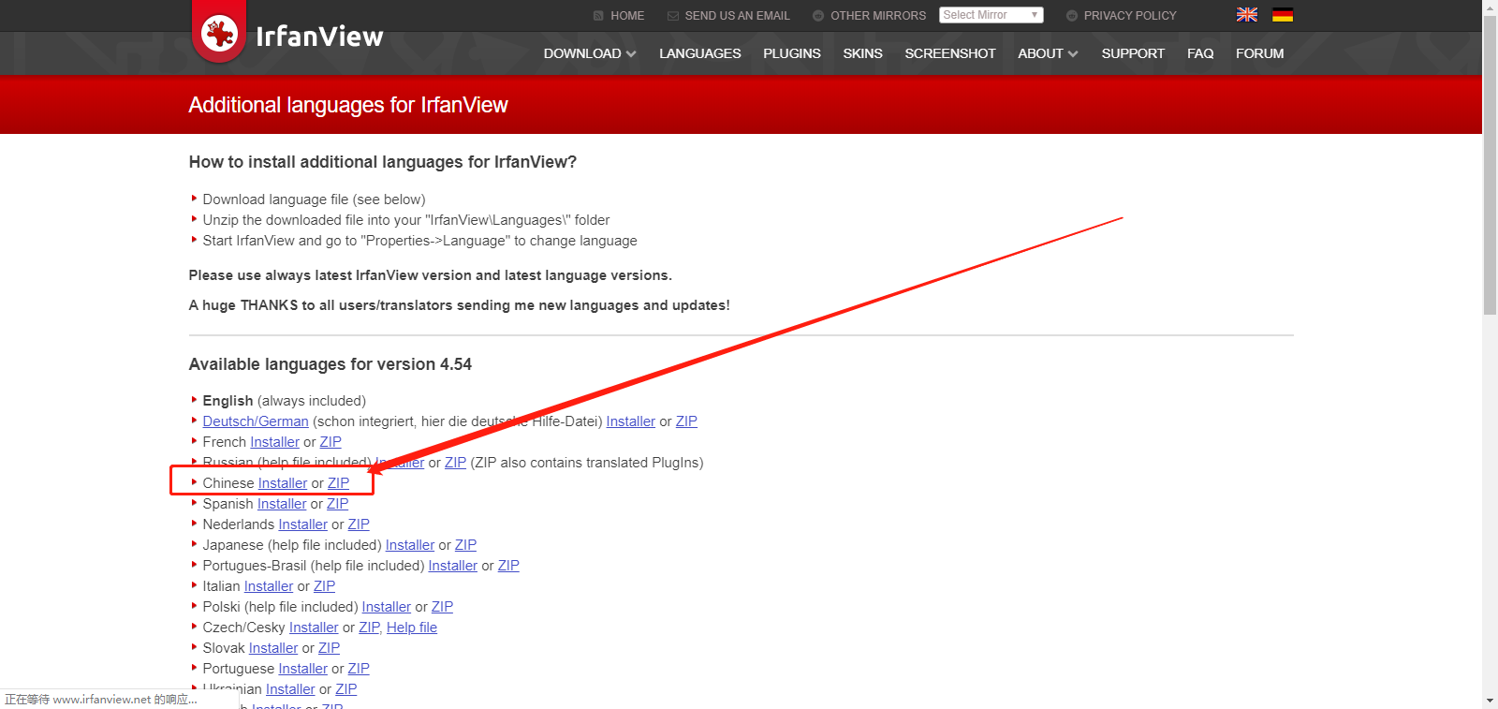Go to PLUGINS page
The height and width of the screenshot is (709, 1498).
point(791,53)
